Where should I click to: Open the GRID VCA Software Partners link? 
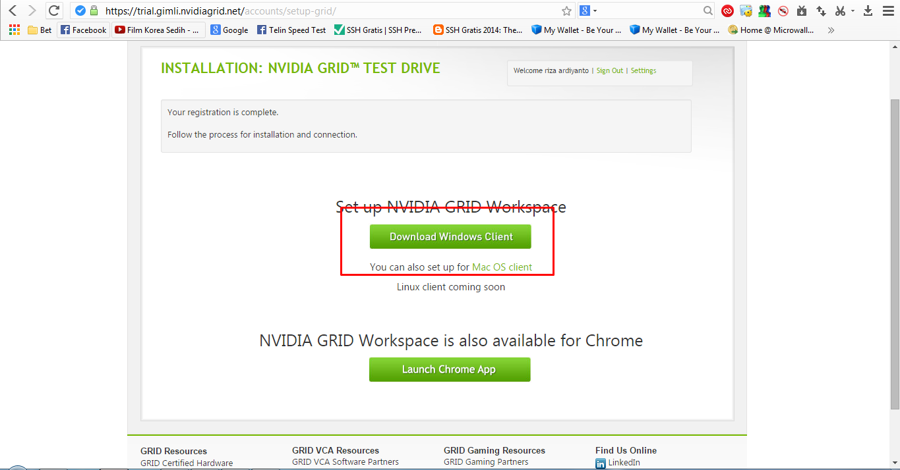click(345, 462)
